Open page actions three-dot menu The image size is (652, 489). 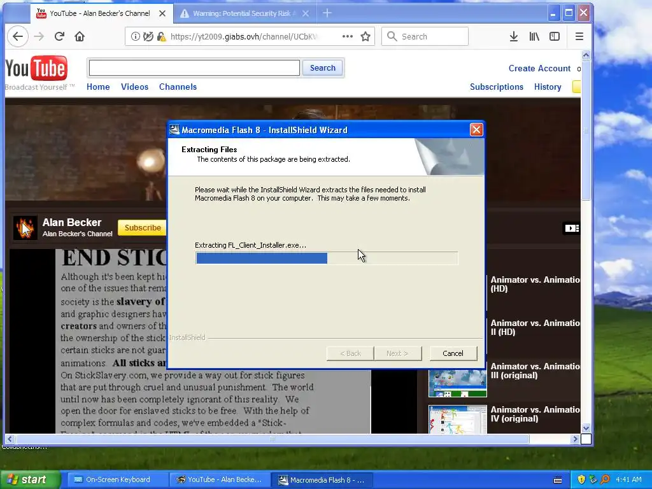click(348, 36)
